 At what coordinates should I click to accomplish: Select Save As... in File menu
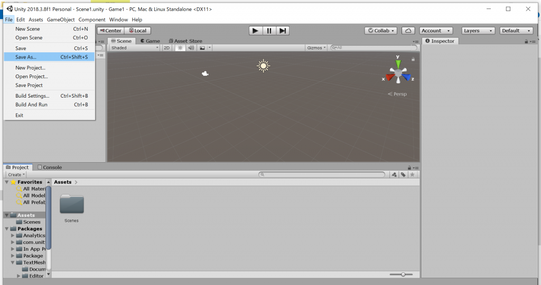pos(49,57)
